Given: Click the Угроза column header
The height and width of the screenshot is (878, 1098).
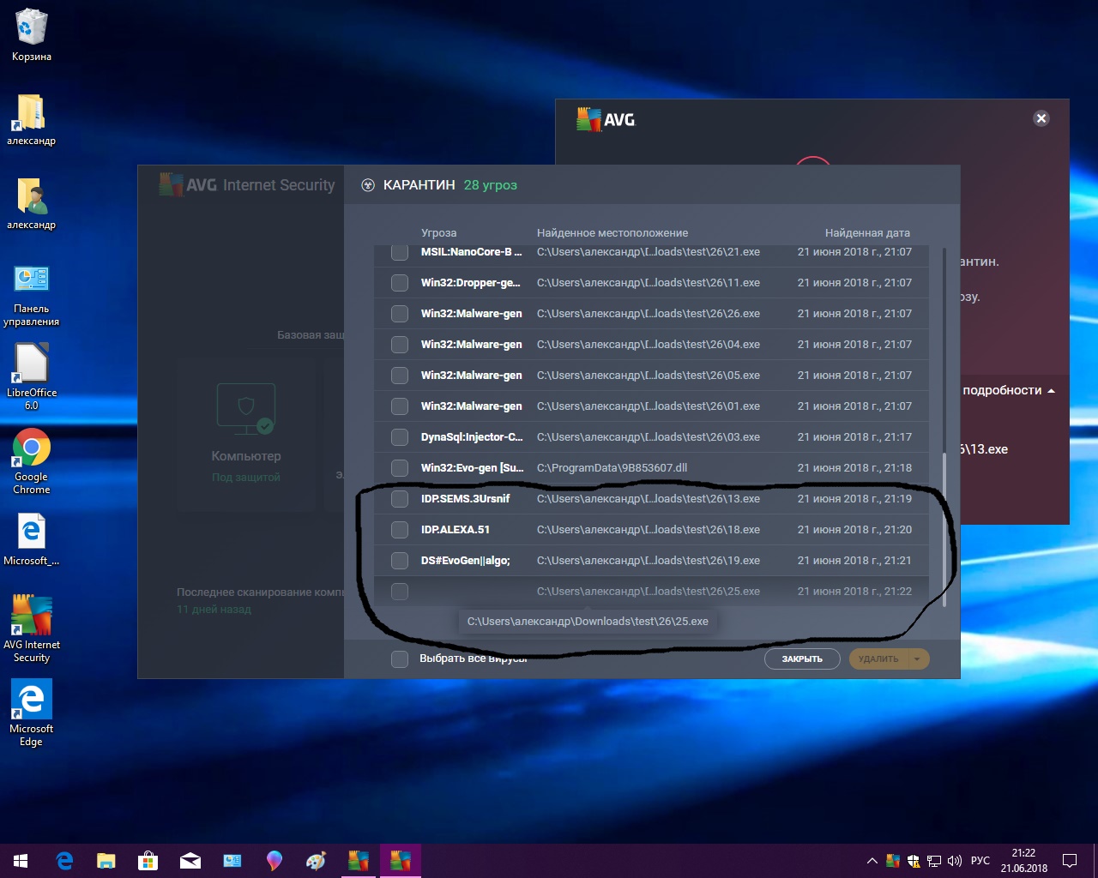Looking at the screenshot, I should click(x=438, y=232).
